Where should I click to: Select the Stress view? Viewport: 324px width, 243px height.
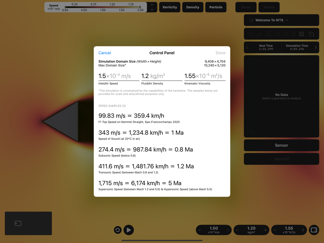pyautogui.click(x=269, y=7)
